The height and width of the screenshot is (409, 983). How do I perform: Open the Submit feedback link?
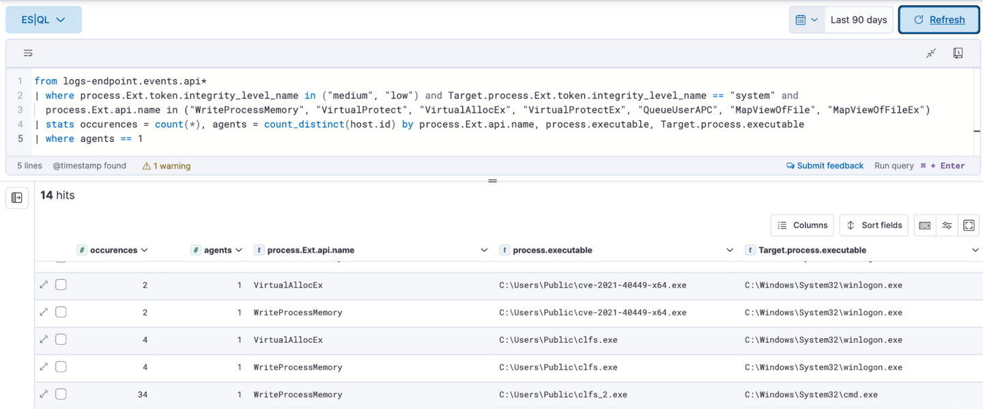click(x=825, y=166)
